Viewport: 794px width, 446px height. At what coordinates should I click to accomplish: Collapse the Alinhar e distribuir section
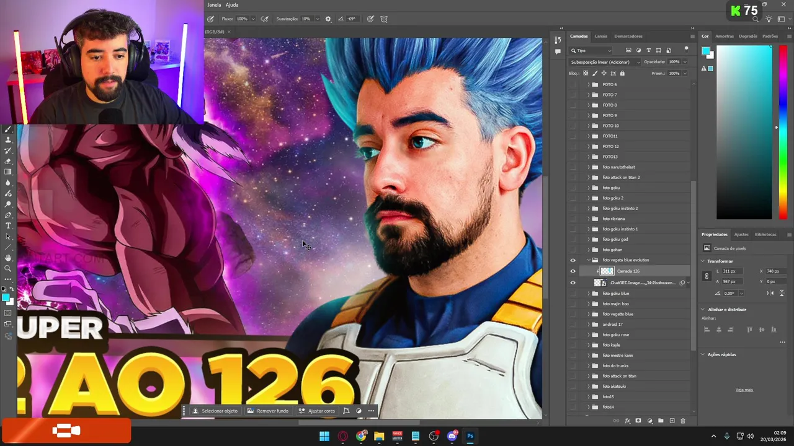[x=703, y=309]
